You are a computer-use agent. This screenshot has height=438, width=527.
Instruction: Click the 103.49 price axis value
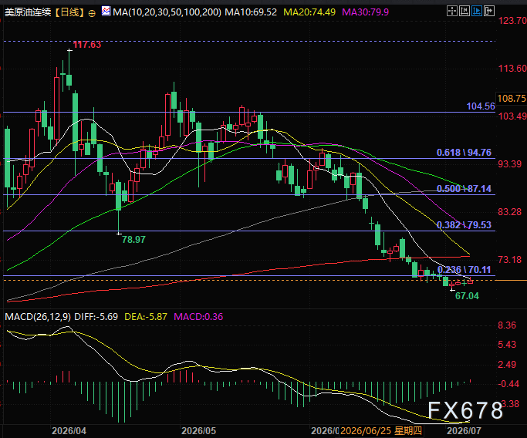pyautogui.click(x=512, y=116)
